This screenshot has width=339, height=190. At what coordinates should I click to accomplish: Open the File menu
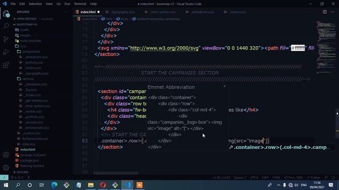13,4
